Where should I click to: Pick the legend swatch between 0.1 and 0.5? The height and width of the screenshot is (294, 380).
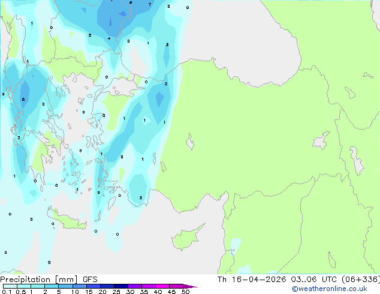pos(10,286)
